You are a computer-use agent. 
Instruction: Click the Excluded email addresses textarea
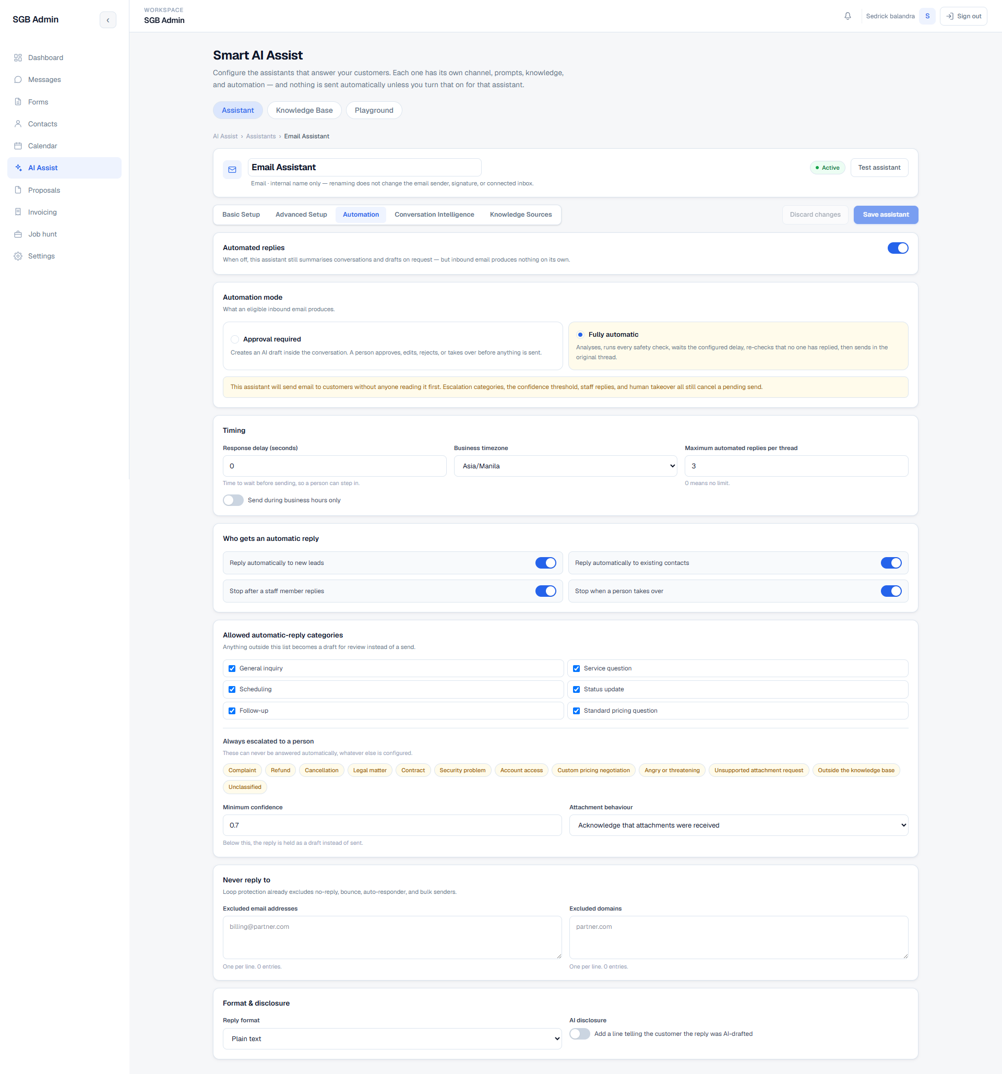pyautogui.click(x=392, y=937)
